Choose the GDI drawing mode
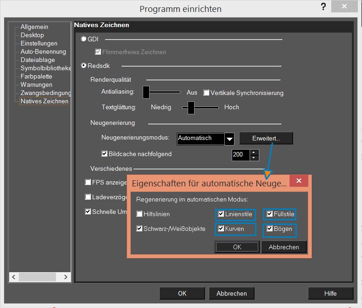Screen dimensions: 362x308 pyautogui.click(x=84, y=39)
